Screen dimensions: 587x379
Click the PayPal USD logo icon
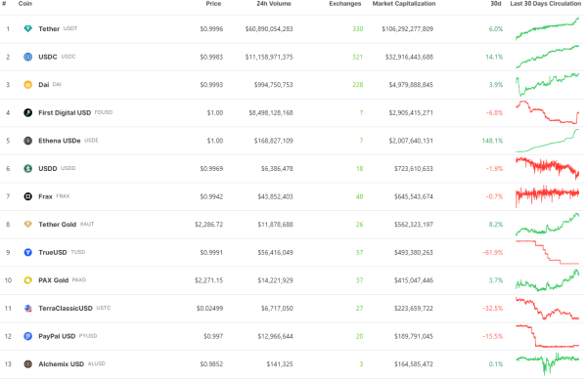click(x=27, y=336)
